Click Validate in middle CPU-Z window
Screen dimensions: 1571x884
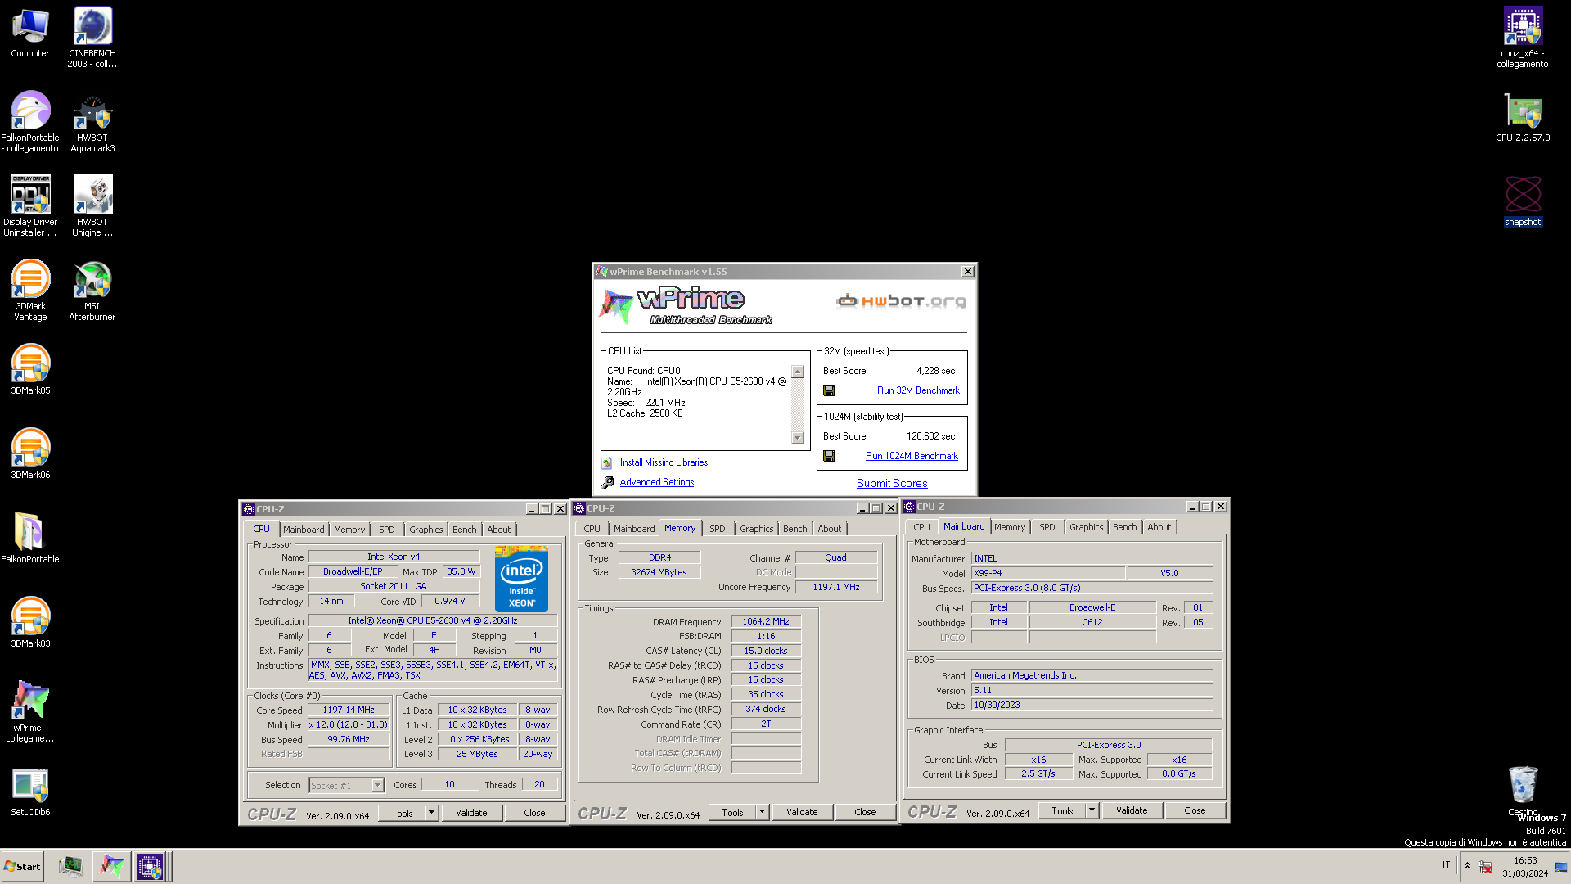pyautogui.click(x=802, y=812)
